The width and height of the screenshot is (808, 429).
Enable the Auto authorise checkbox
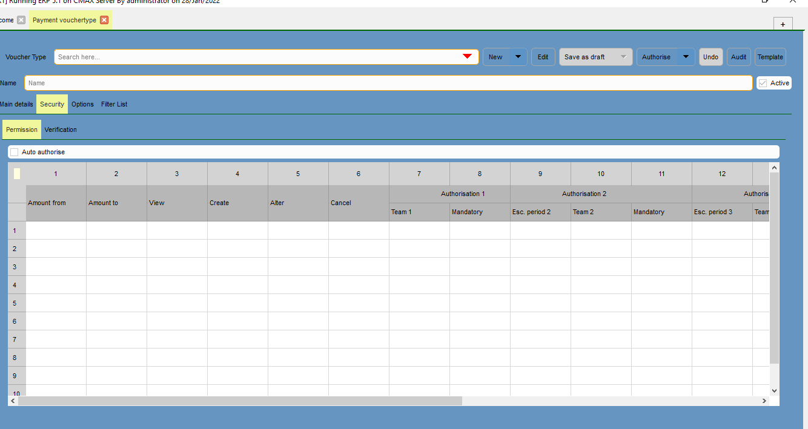pyautogui.click(x=15, y=152)
